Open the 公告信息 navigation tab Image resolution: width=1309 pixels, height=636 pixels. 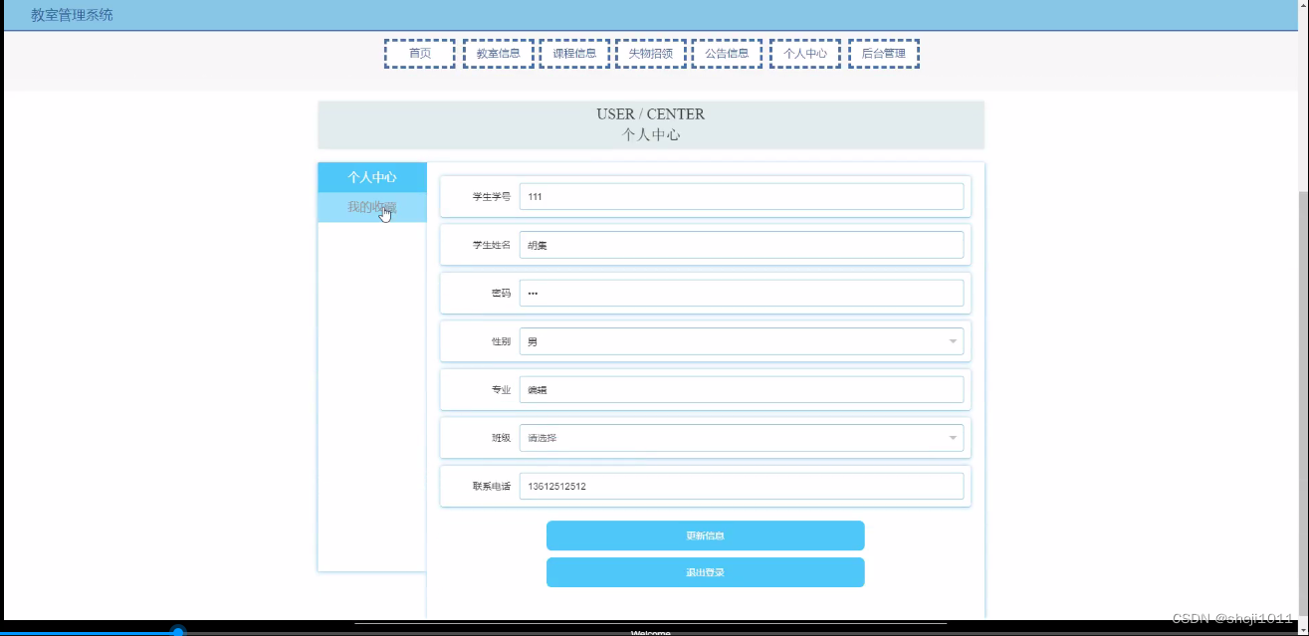click(727, 53)
